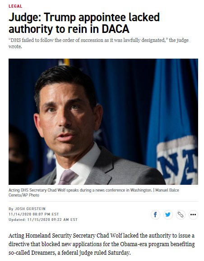This screenshot has width=204, height=261.
Task: Open the Chad Wolf article photo
Action: [x=103, y=122]
